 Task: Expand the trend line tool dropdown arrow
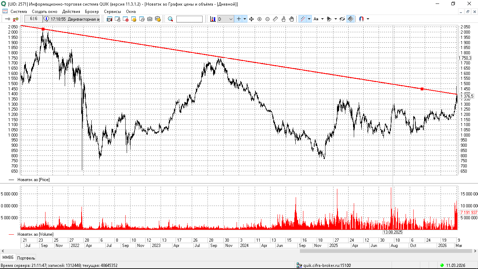[309, 19]
